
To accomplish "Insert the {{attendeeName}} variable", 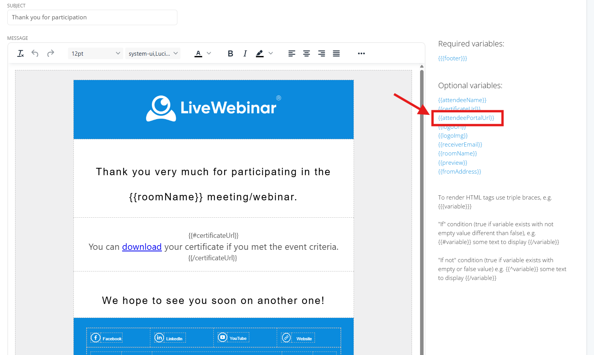I will pos(462,100).
